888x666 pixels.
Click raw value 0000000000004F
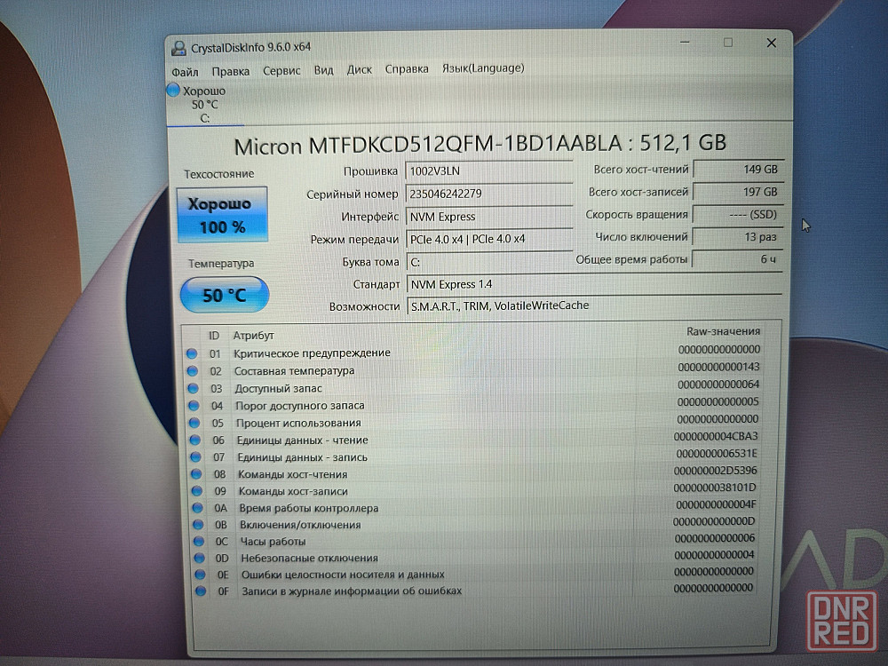coord(716,504)
